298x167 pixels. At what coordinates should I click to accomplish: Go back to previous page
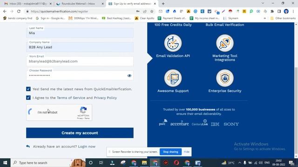pyautogui.click(x=5, y=11)
